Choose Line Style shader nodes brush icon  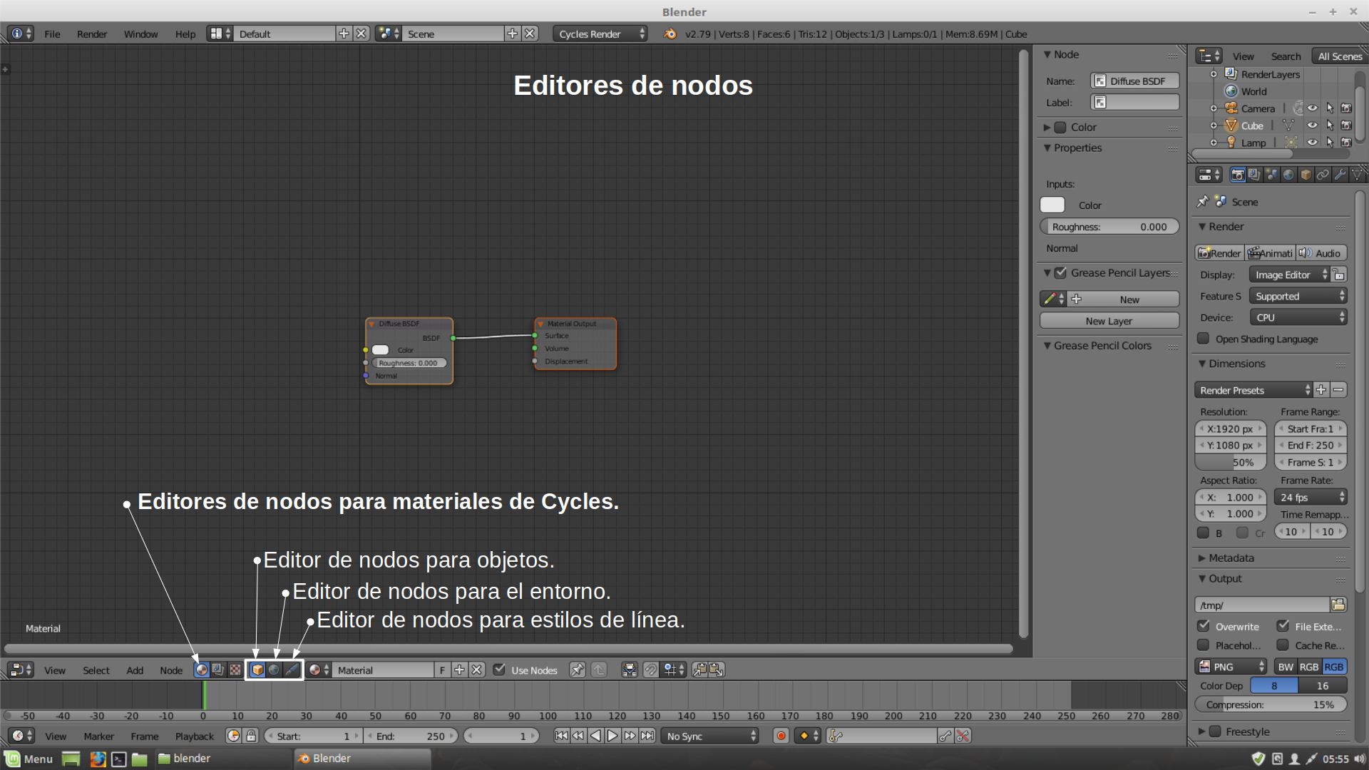pos(292,669)
